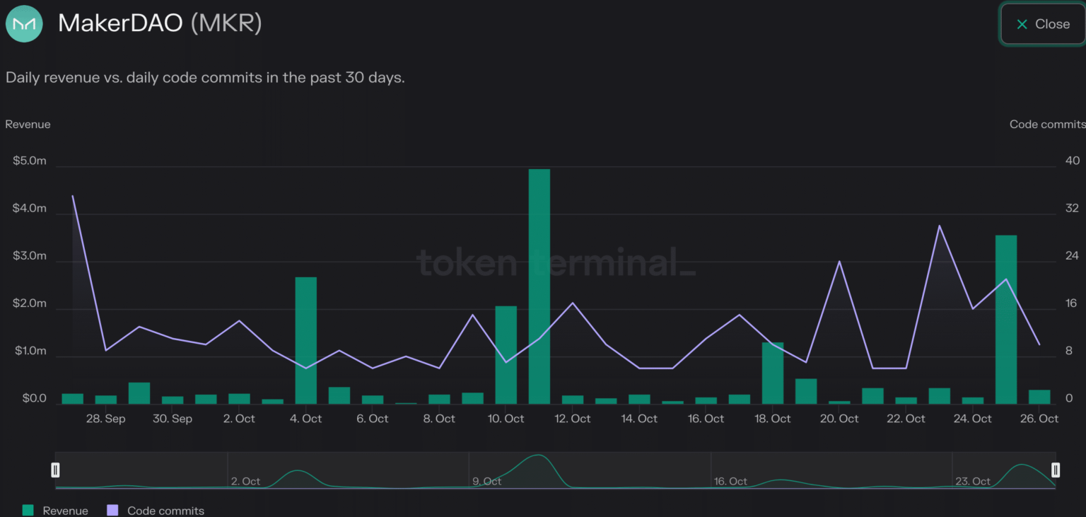Click the Code commits axis title
The image size is (1086, 517).
point(1047,124)
